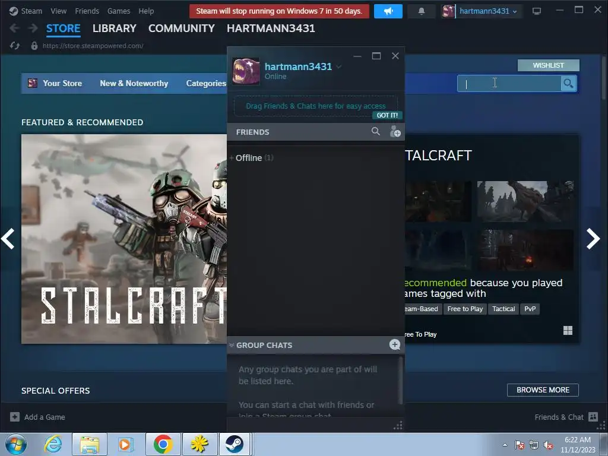Click the Windows 7 end-of-support notice banner
This screenshot has width=608, height=456.
[279, 11]
